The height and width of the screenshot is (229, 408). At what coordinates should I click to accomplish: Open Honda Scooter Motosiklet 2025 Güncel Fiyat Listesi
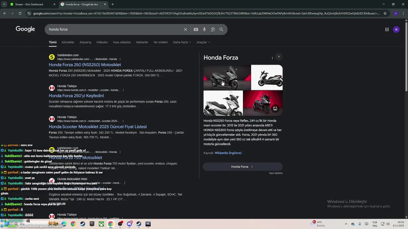pyautogui.click(x=98, y=127)
